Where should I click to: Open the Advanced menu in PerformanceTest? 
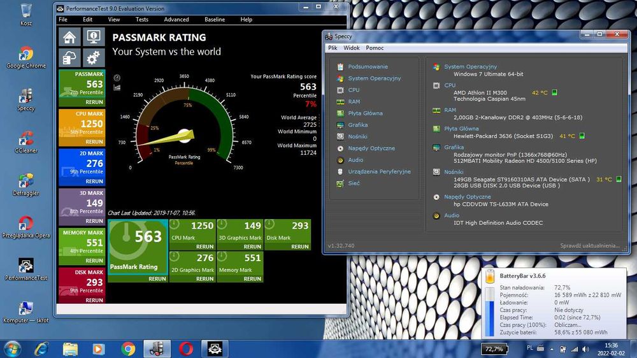tap(176, 20)
